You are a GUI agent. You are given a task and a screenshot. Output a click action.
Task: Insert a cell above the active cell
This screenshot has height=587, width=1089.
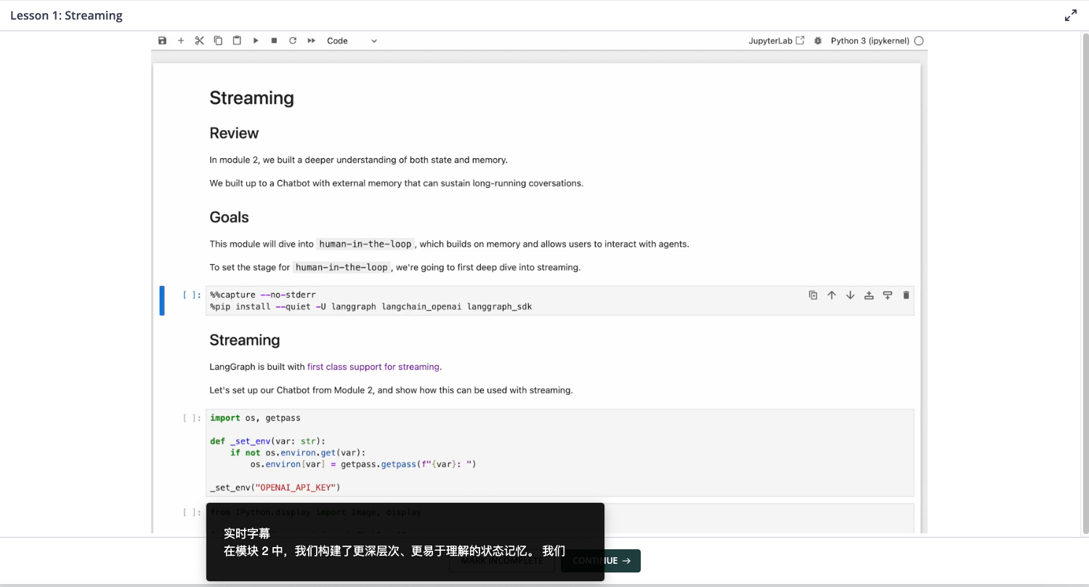click(x=869, y=295)
